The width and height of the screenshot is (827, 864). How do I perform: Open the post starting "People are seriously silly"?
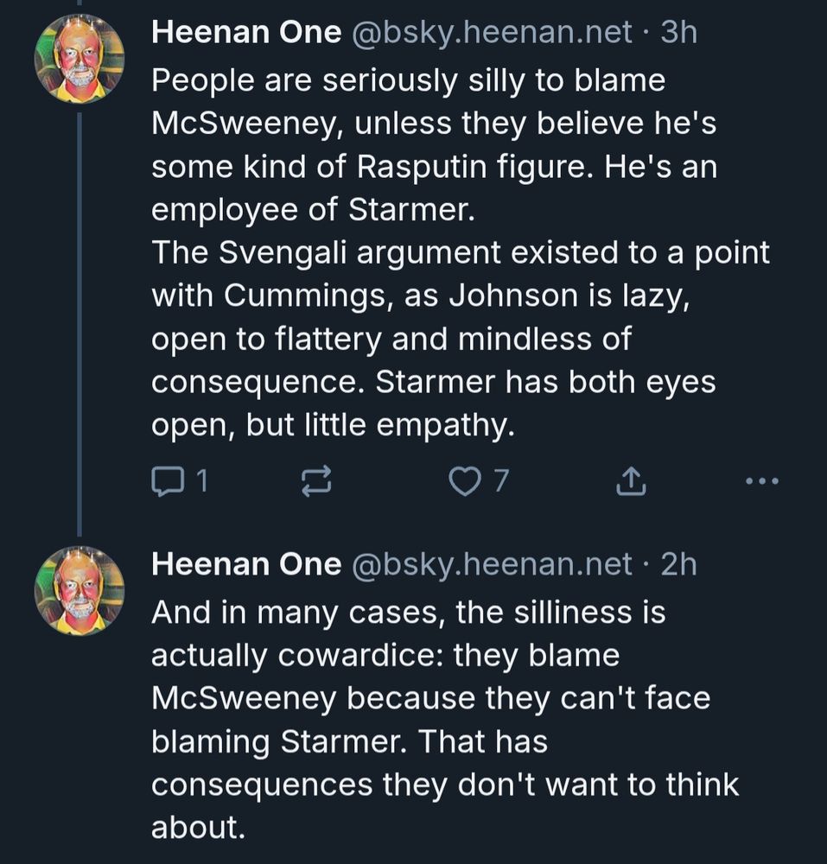click(408, 82)
